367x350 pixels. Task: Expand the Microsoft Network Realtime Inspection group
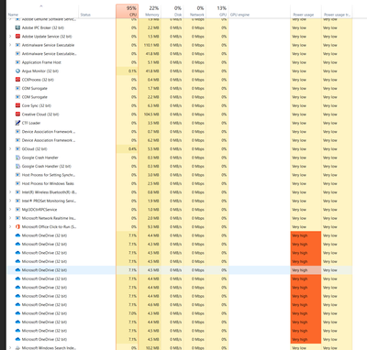coord(10,218)
